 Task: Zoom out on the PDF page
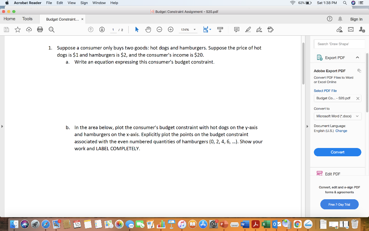(159, 30)
